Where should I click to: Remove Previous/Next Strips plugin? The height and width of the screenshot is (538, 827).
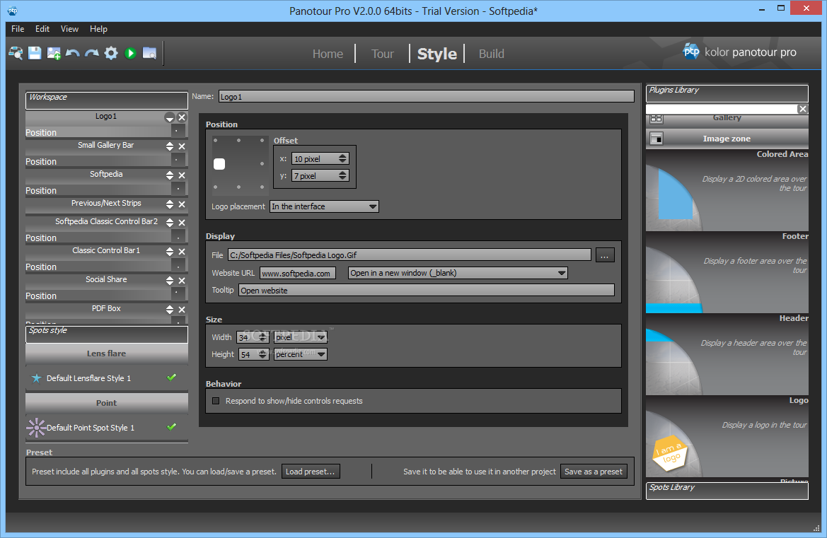point(181,204)
